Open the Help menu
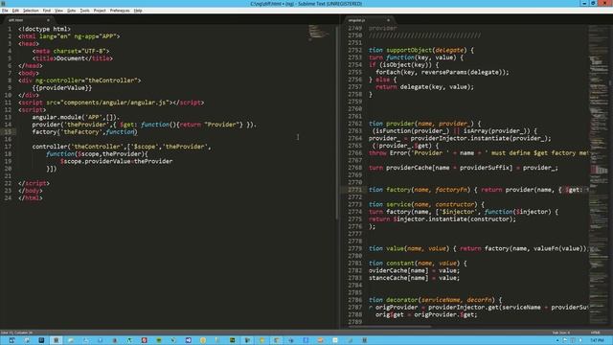The width and height of the screenshot is (613, 345). point(138,11)
